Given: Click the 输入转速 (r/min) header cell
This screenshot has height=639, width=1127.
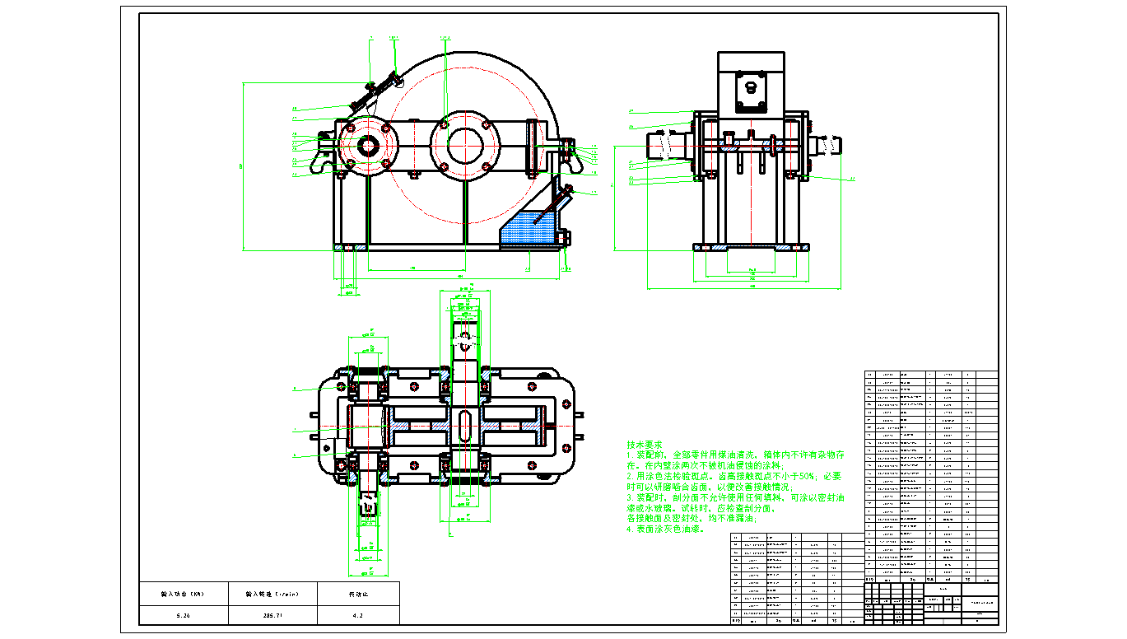Looking at the screenshot, I should [x=269, y=594].
